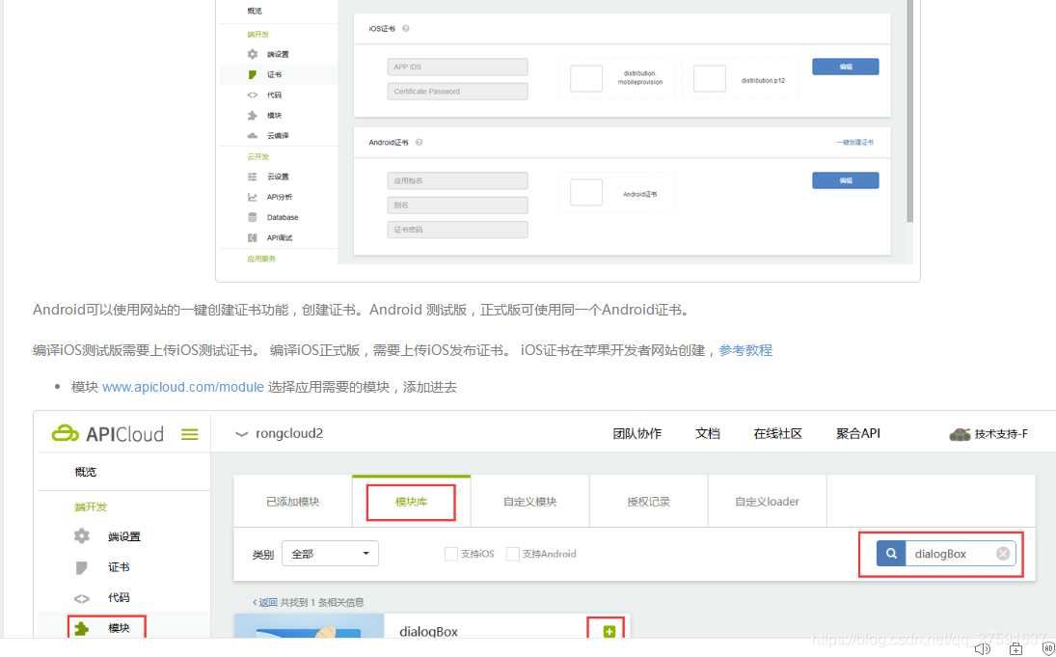1056x657 pixels.
Task: Open 聚合API in the top navigation
Action: point(858,433)
